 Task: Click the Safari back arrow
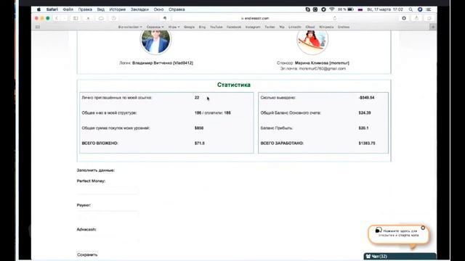pyautogui.click(x=57, y=18)
